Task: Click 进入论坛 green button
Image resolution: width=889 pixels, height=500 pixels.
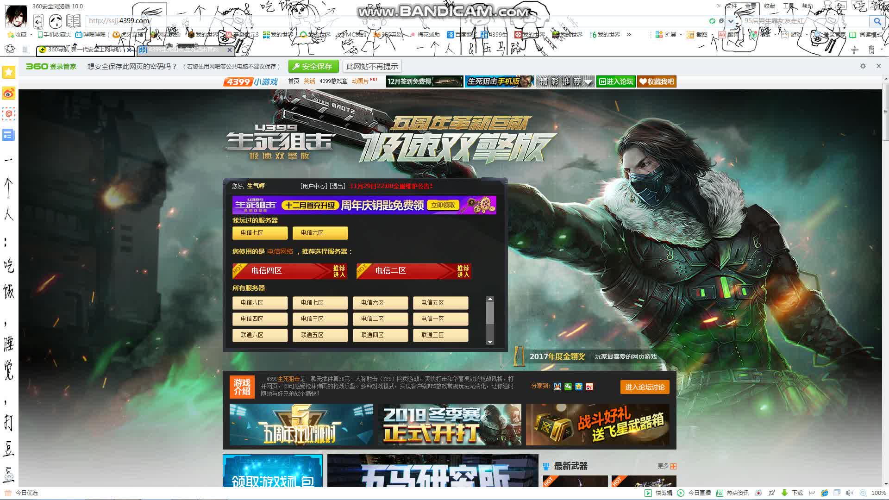Action: (x=616, y=81)
